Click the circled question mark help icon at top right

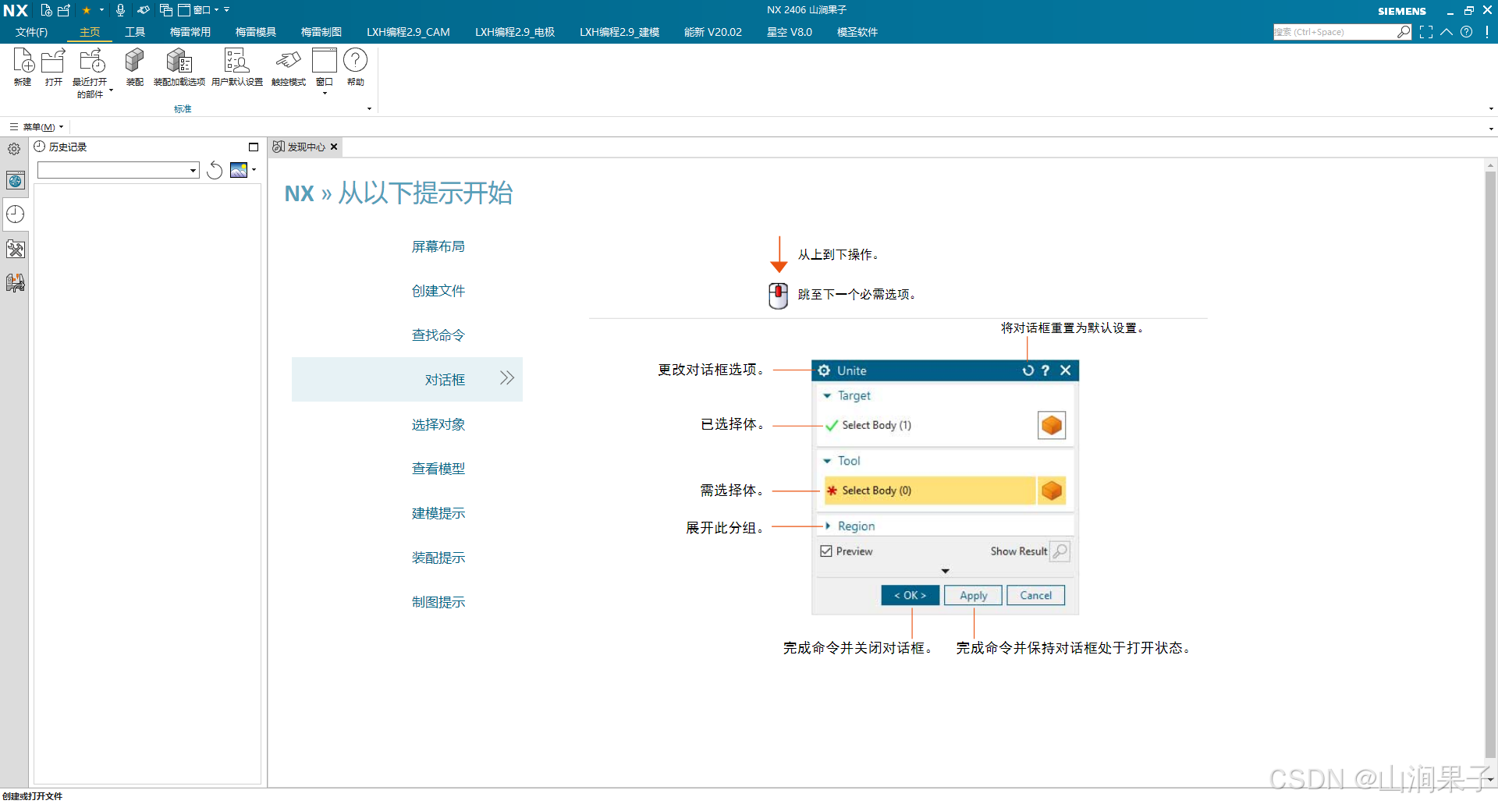point(1467,32)
